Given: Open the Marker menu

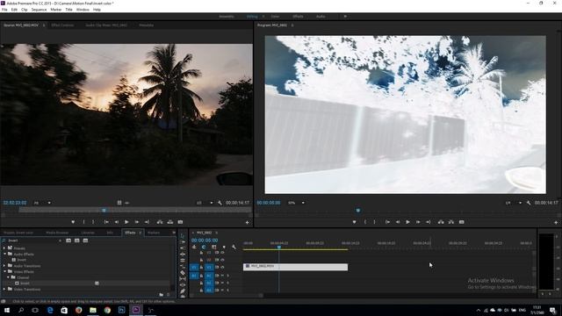Looking at the screenshot, I should (56, 10).
